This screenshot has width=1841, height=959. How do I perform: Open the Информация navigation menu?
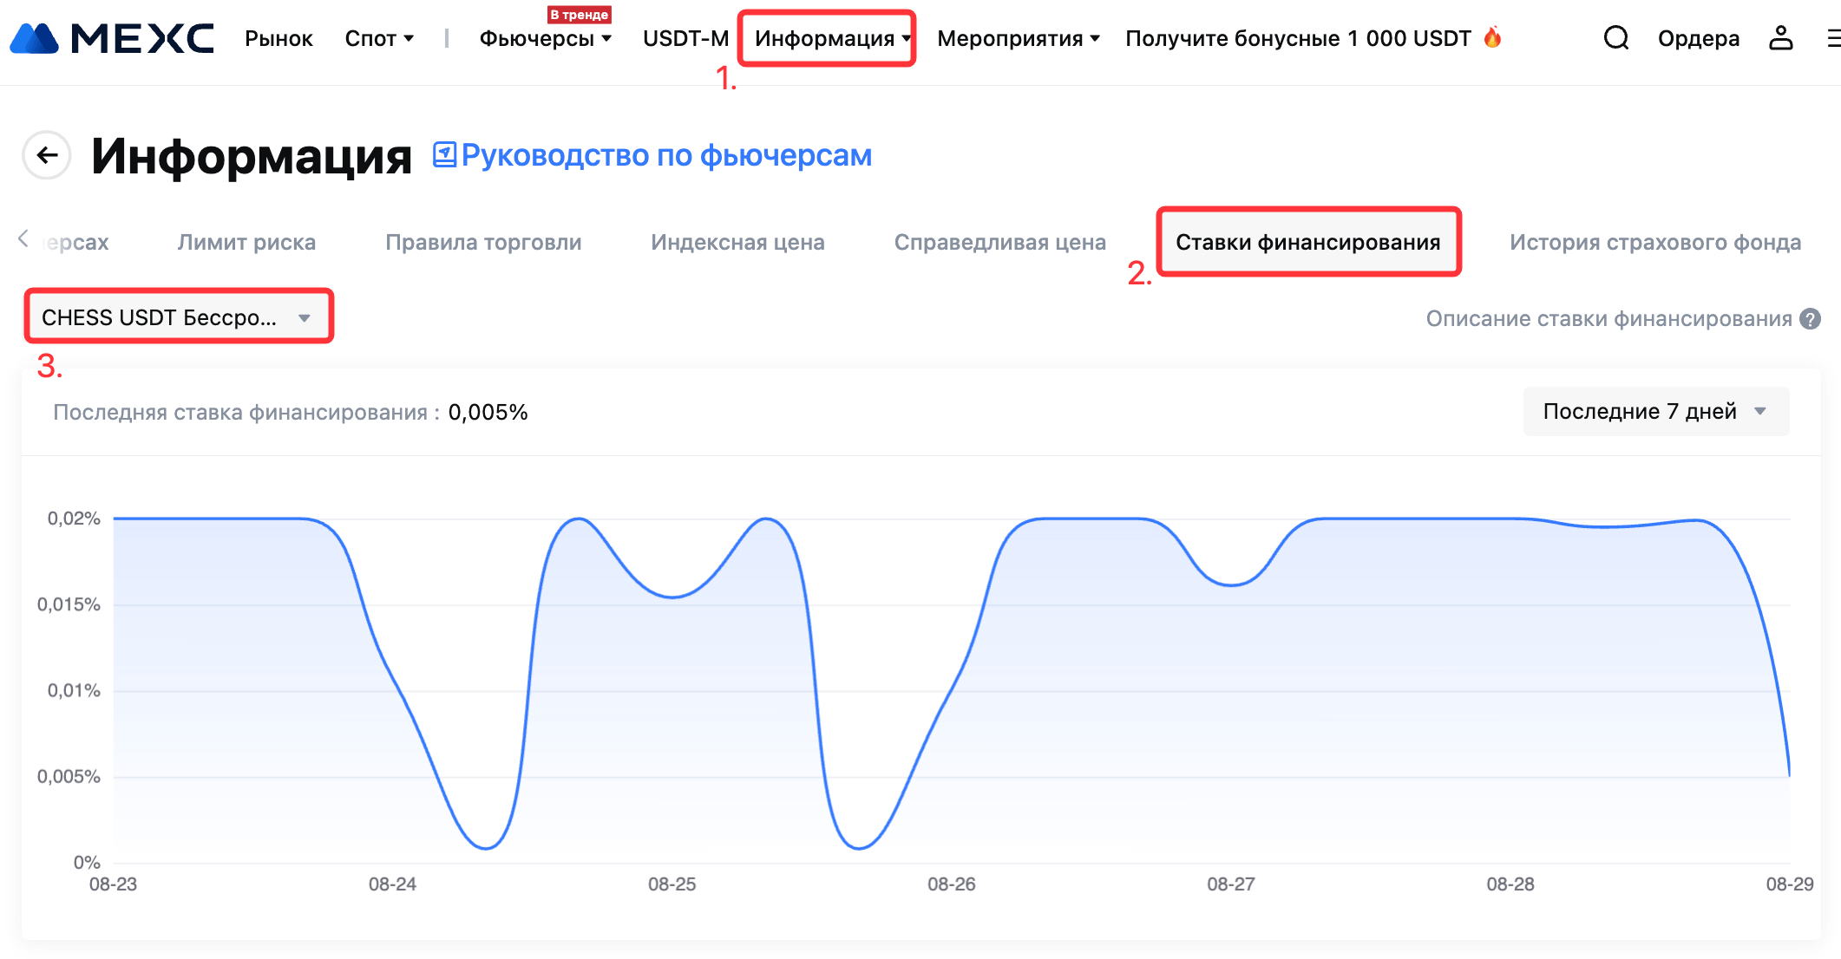click(x=827, y=38)
